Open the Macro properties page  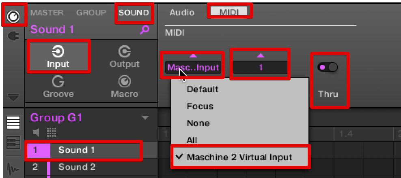coord(124,87)
